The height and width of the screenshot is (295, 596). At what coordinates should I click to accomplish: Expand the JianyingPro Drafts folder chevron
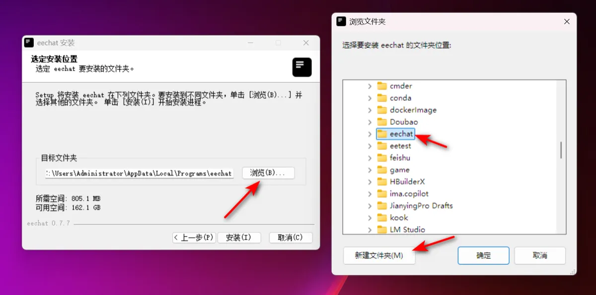(x=370, y=206)
